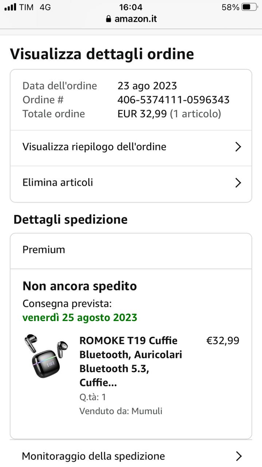The image size is (262, 467).
Task: Tap the cellular signal bars icon
Action: pos(10,7)
